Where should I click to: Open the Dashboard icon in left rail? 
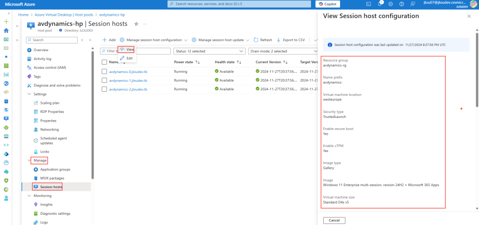(6, 39)
